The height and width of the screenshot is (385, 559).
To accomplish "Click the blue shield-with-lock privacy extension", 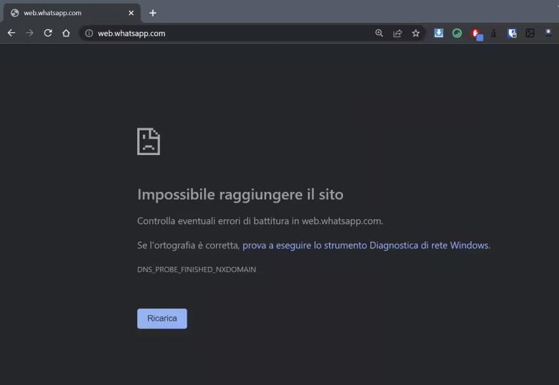I will pyautogui.click(x=512, y=33).
